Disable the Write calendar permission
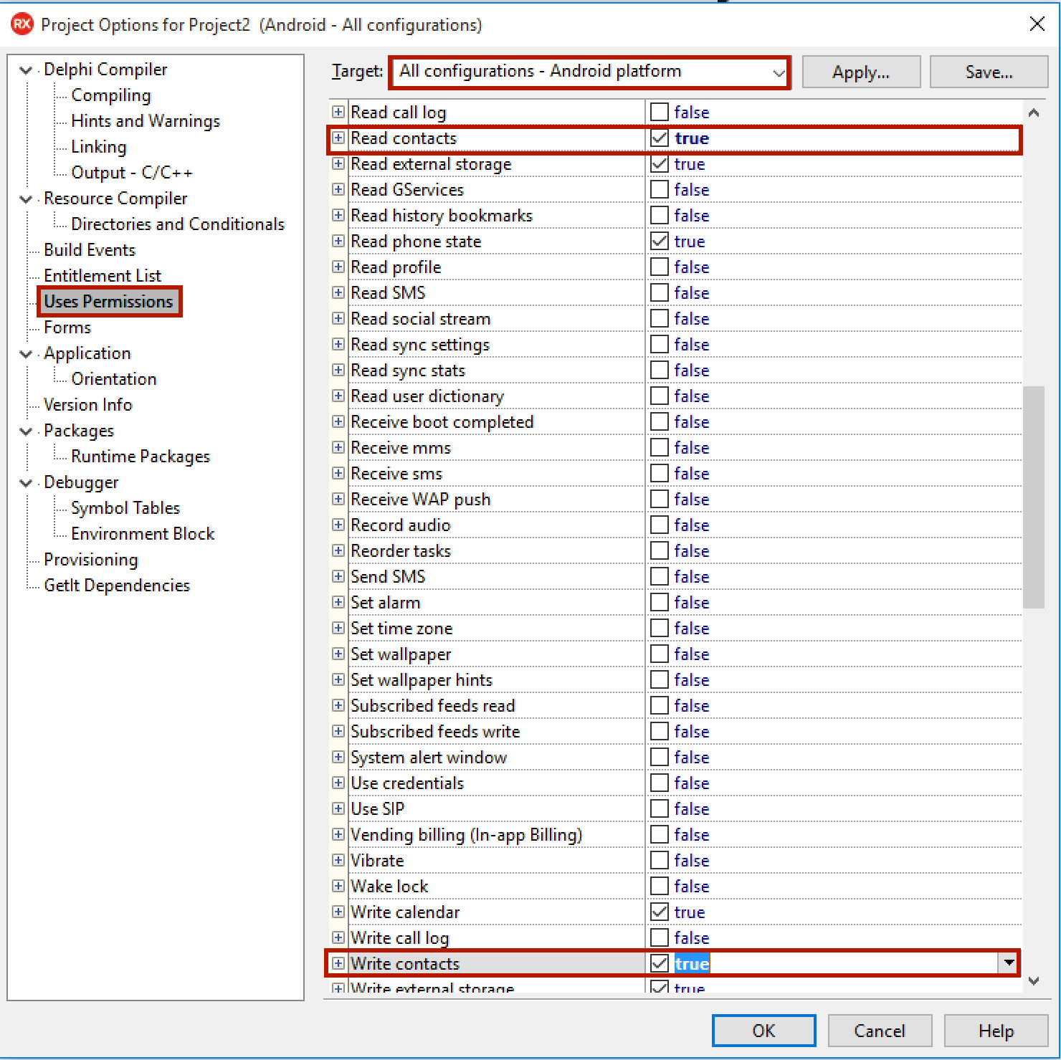The image size is (1061, 1060). pos(658,912)
